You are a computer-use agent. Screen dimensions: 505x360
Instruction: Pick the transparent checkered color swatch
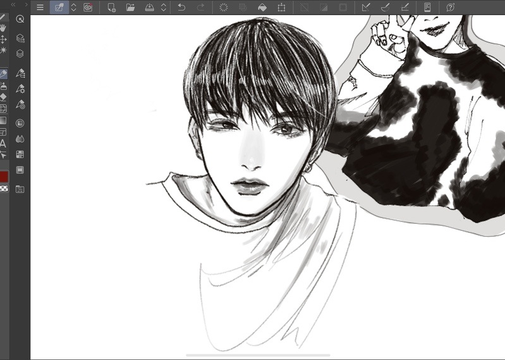tap(4, 189)
